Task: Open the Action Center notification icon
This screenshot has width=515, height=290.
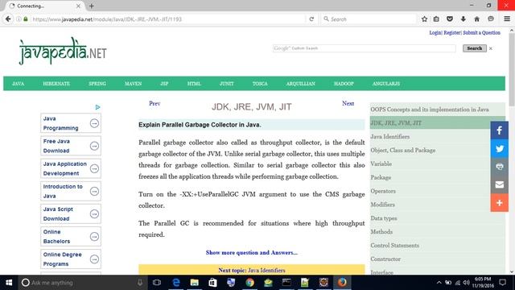Action: pos(502,283)
